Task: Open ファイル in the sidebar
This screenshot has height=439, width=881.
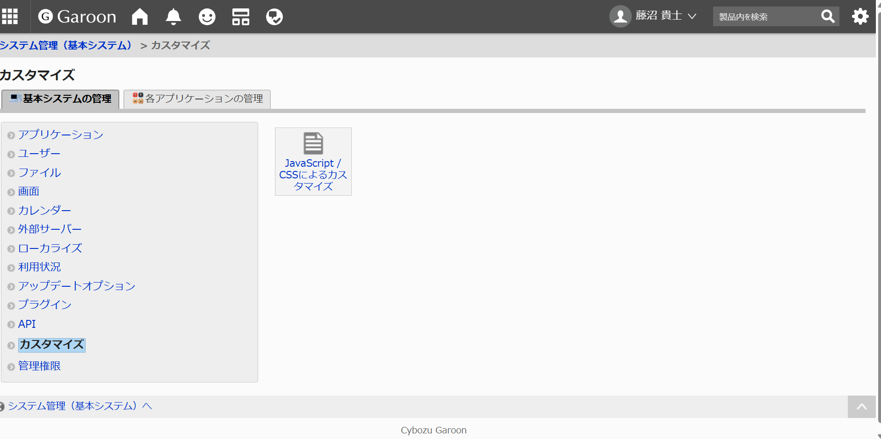Action: [x=40, y=172]
